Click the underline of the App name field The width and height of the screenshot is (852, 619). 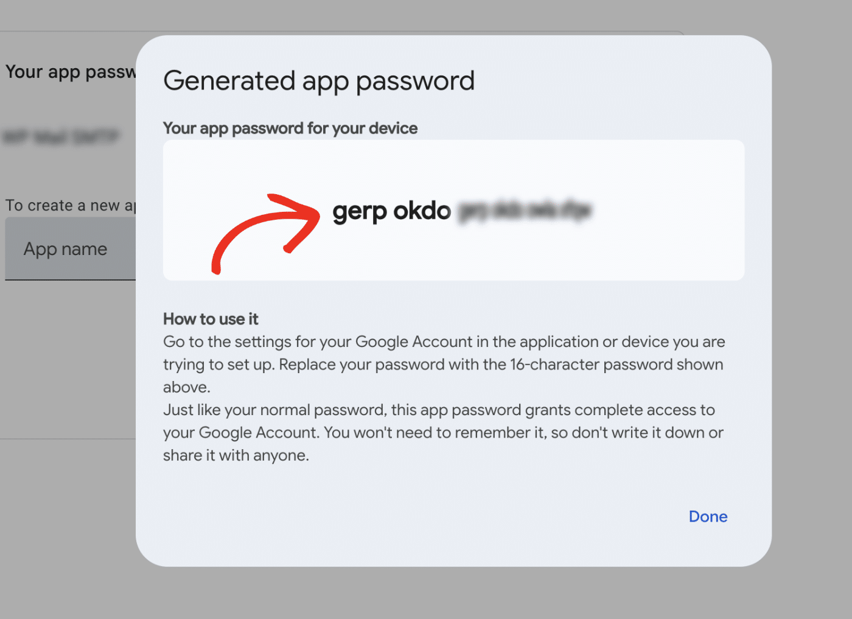[70, 279]
